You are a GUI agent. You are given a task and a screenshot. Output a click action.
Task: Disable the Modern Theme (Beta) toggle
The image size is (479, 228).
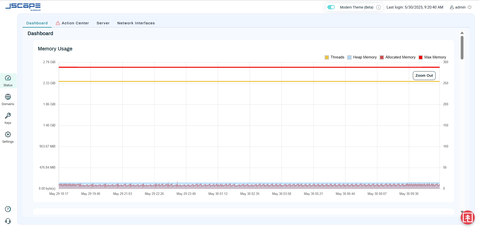tap(331, 7)
